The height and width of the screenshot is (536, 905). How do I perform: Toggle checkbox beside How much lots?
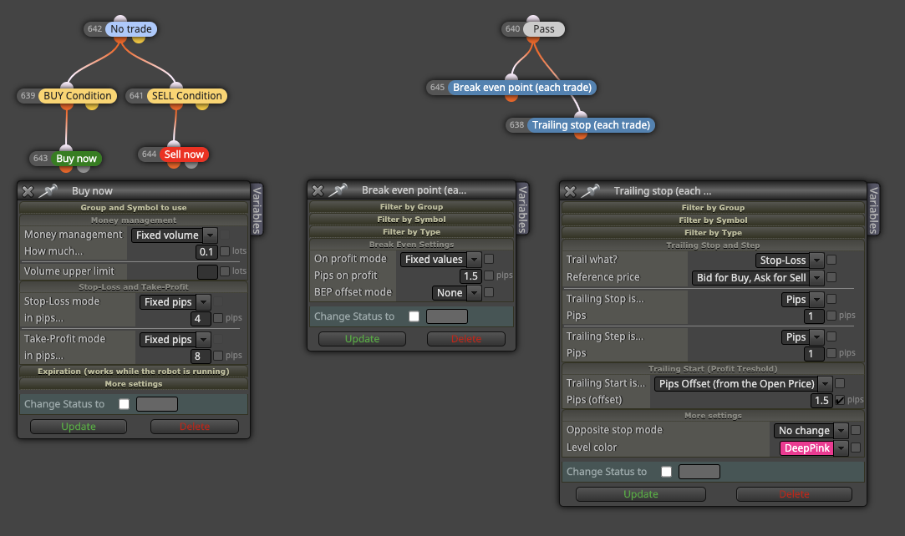225,251
